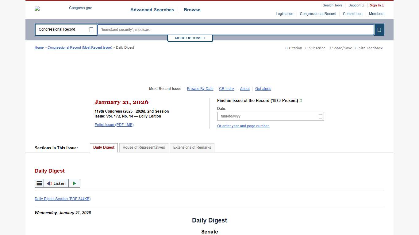Click the Browse By Date link
Viewport: 419px width, 235px height.
click(200, 89)
